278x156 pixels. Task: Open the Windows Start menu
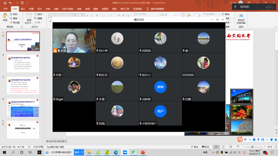[4, 152]
